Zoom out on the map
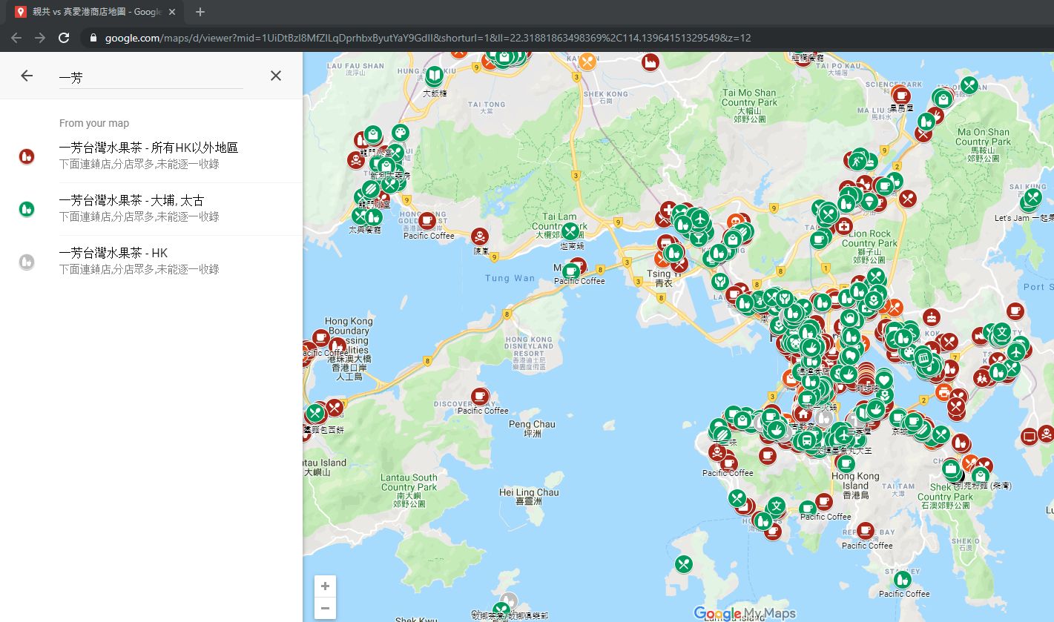The width and height of the screenshot is (1054, 622). (x=325, y=608)
